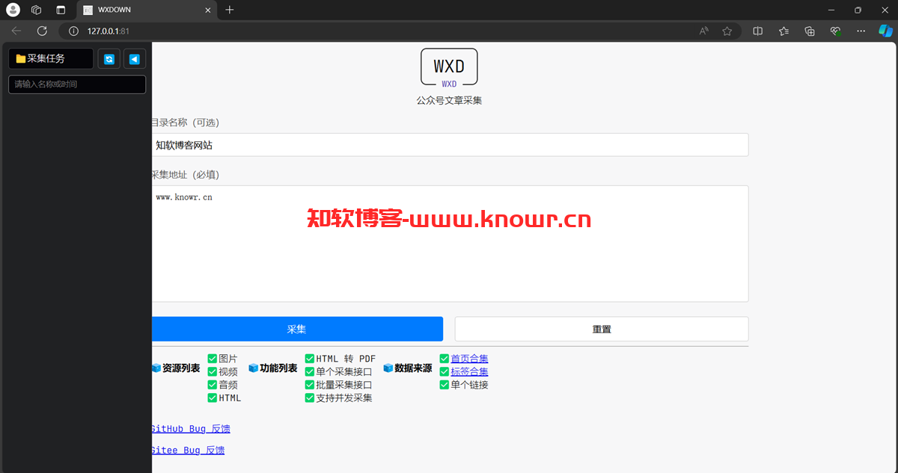The height and width of the screenshot is (473, 898).
Task: Open a new tab with plus icon
Action: click(x=230, y=10)
